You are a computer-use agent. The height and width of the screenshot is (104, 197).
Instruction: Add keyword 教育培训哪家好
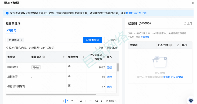tap(110, 87)
